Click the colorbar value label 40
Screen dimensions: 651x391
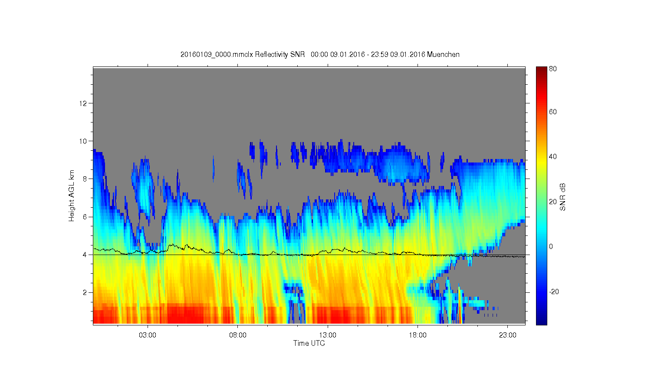coord(553,156)
